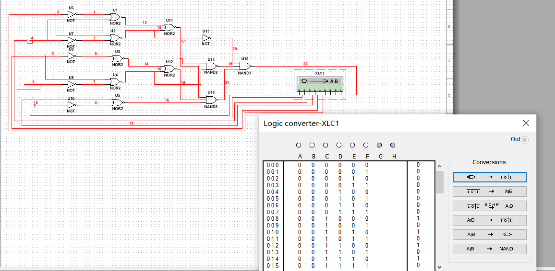Click net label 12 after U1

pos(145,23)
